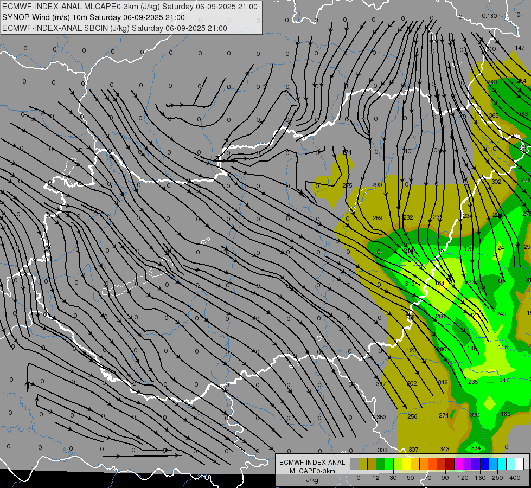Click the legend caption ECMWF-INDEX-ANAL

pyautogui.click(x=312, y=463)
